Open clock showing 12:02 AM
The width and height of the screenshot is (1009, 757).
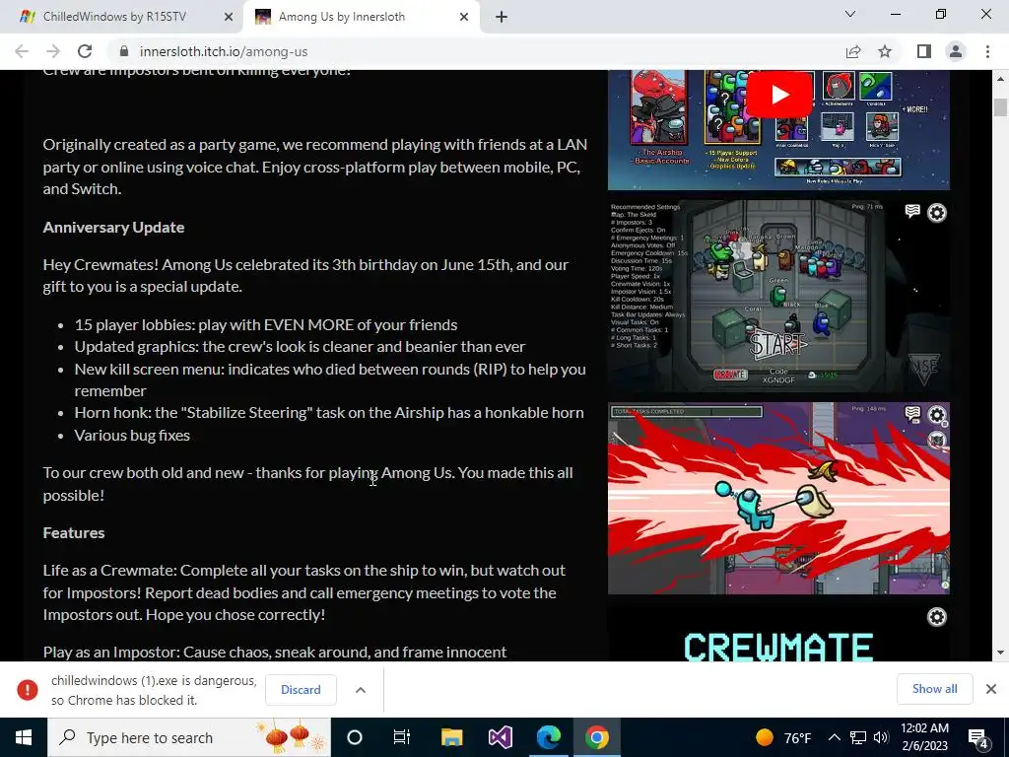924,737
